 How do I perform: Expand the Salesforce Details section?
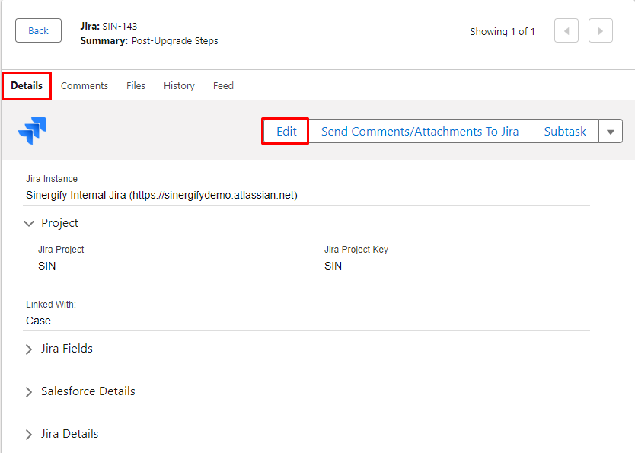click(x=29, y=391)
